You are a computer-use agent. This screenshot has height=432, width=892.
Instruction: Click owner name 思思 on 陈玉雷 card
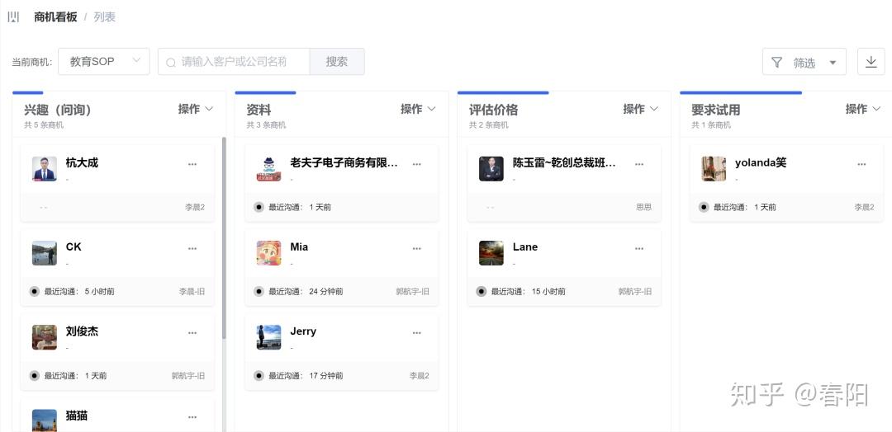[x=644, y=207]
